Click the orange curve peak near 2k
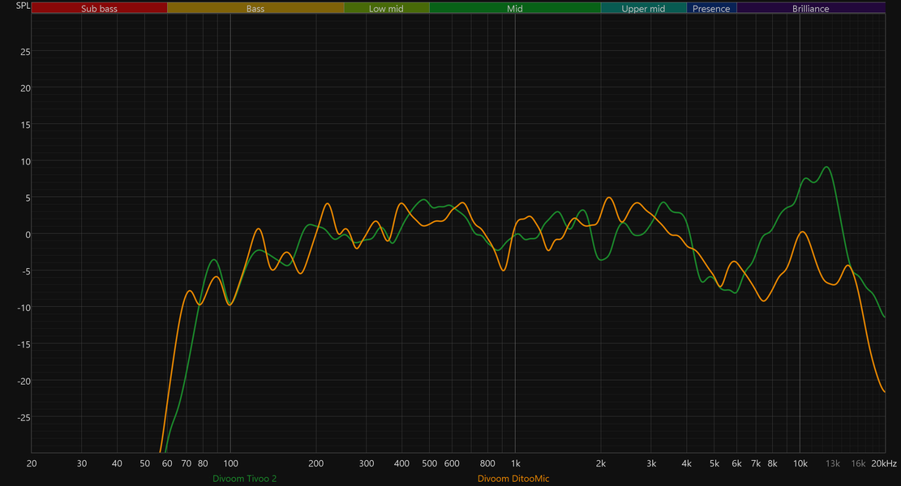This screenshot has height=486, width=901. tap(609, 198)
